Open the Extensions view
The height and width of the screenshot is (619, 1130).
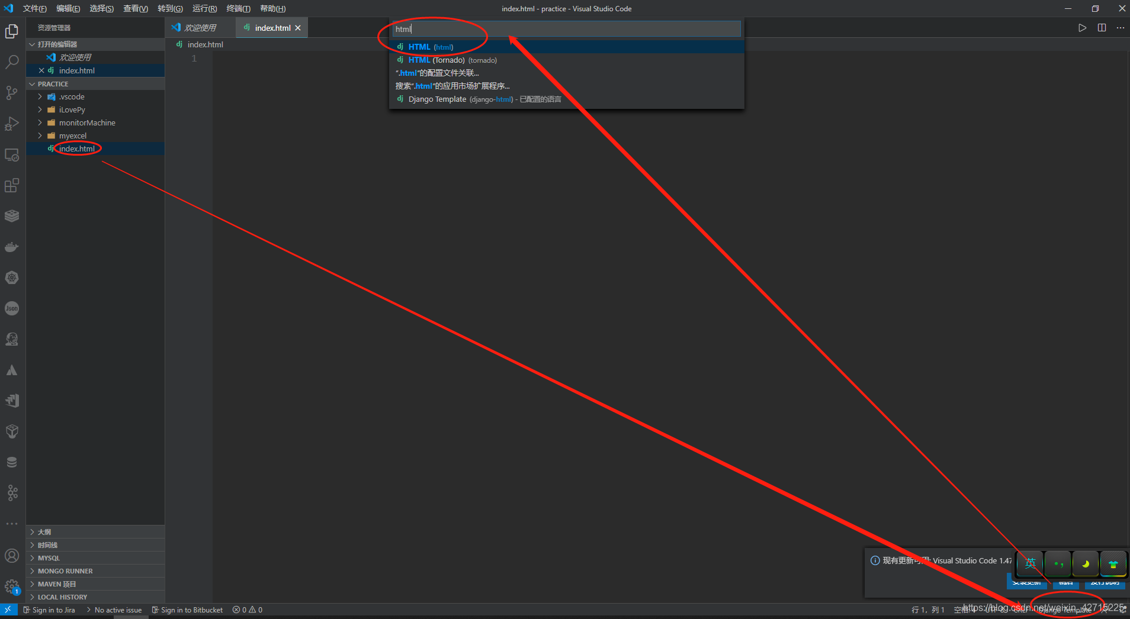pyautogui.click(x=12, y=185)
